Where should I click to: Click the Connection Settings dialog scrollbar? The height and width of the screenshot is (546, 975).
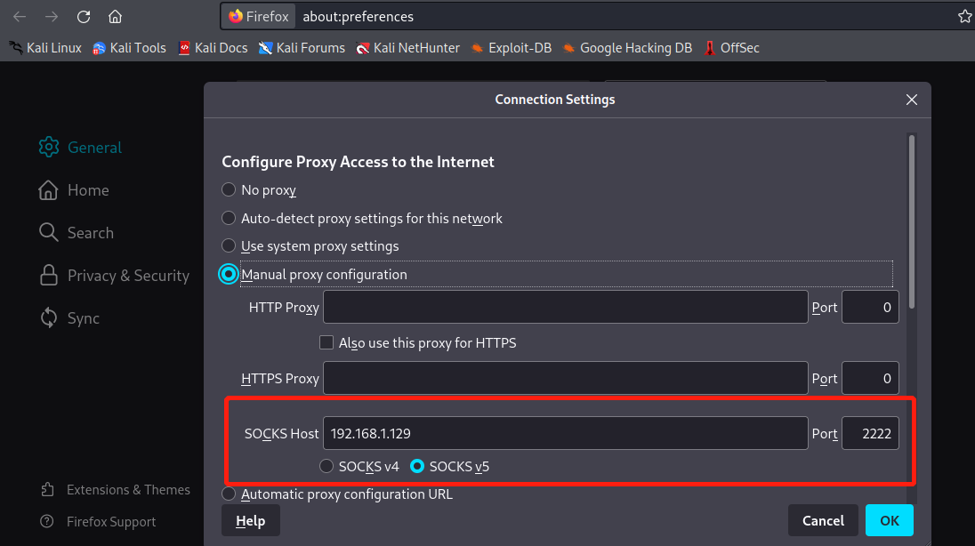click(912, 222)
